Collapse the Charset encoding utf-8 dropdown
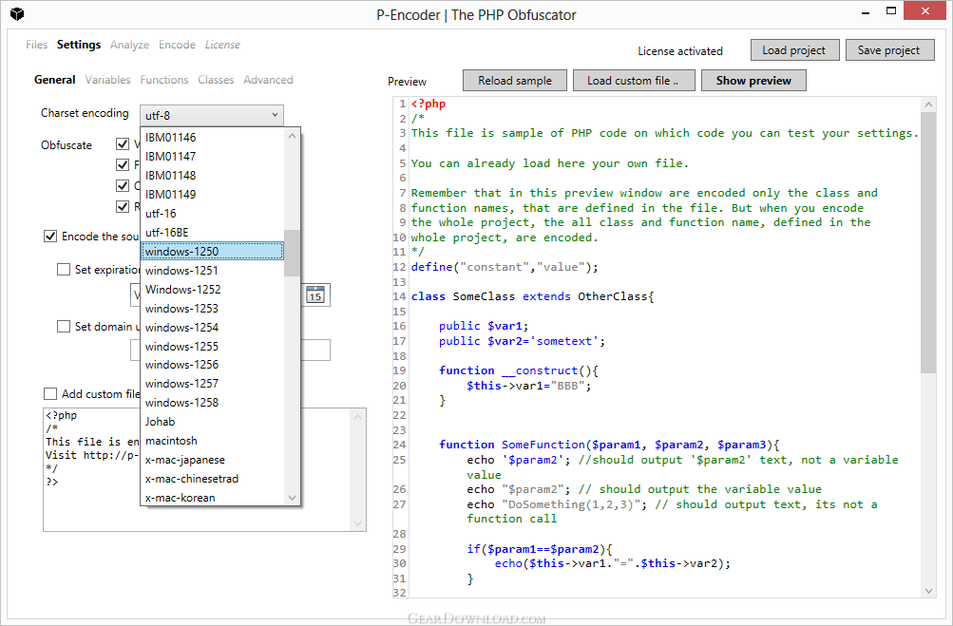 click(x=212, y=115)
